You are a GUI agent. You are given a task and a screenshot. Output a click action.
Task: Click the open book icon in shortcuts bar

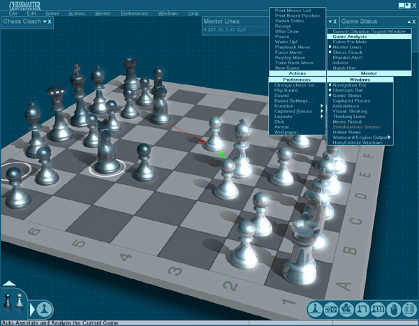pos(409,309)
